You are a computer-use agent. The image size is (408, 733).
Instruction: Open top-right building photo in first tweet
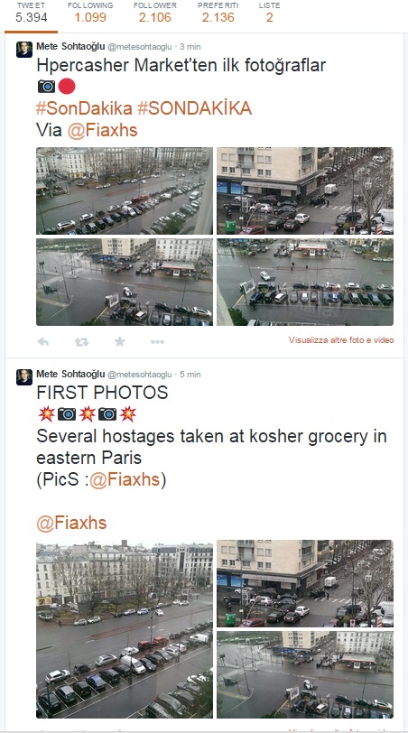[305, 190]
